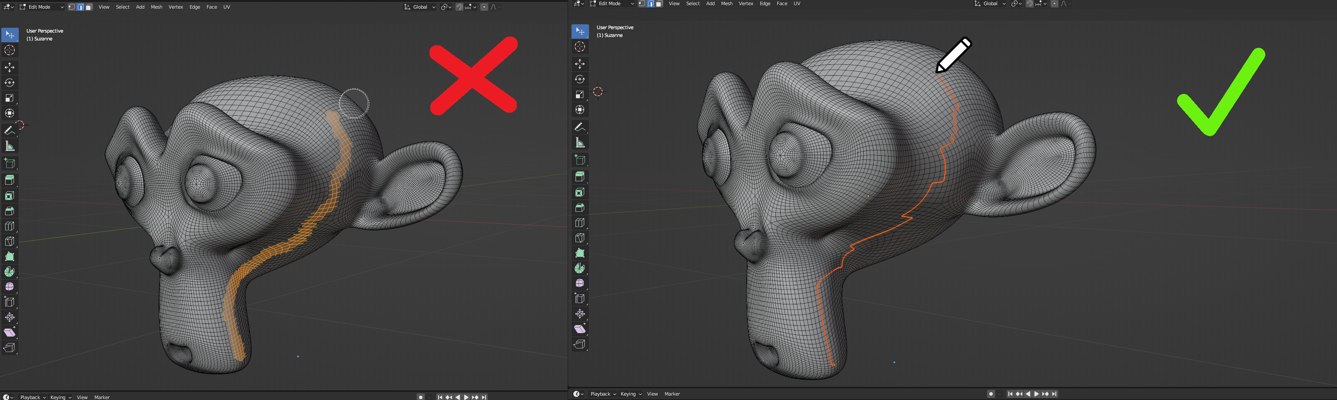Select Extrude Region tool in left viewport
Viewport: 1337px width, 400px height.
(x=10, y=180)
